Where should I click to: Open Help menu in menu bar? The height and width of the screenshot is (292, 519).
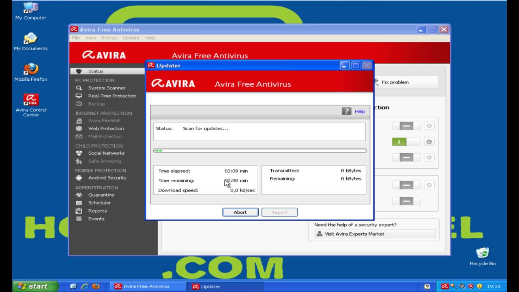150,38
